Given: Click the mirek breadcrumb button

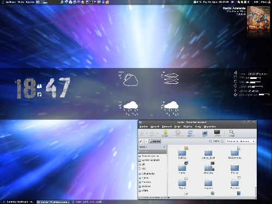Looking at the screenshot, I should [x=155, y=141].
